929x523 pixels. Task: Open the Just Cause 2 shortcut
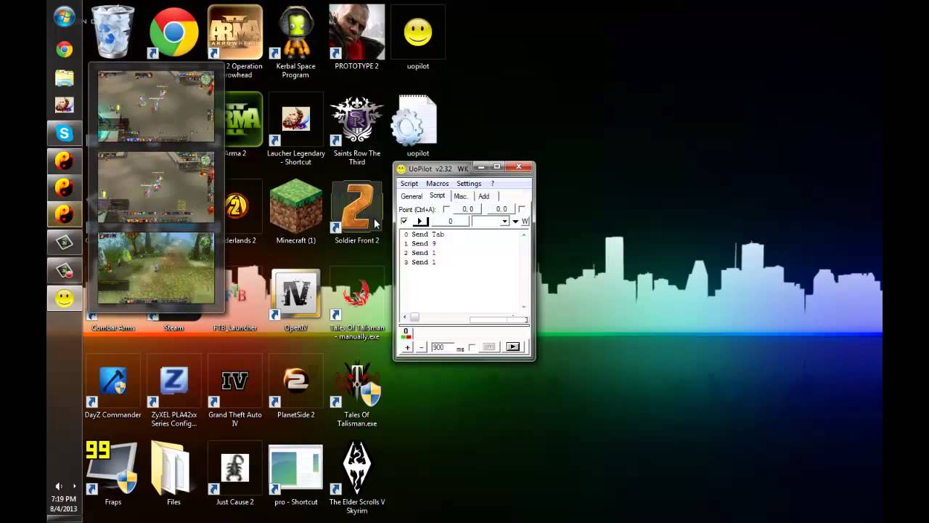234,474
